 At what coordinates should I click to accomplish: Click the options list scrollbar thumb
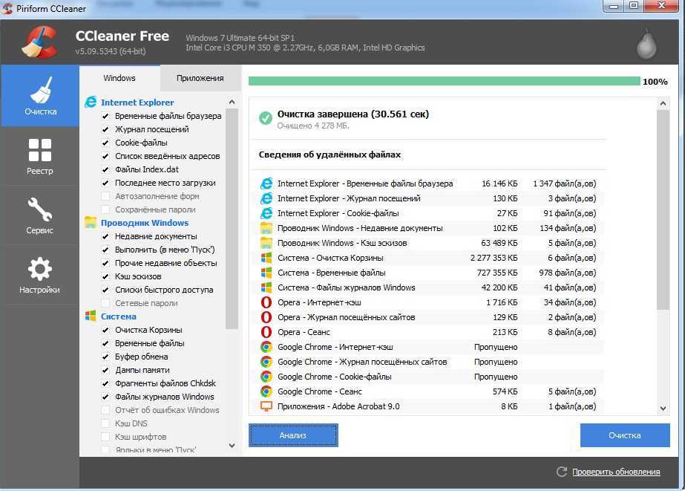pyautogui.click(x=232, y=218)
